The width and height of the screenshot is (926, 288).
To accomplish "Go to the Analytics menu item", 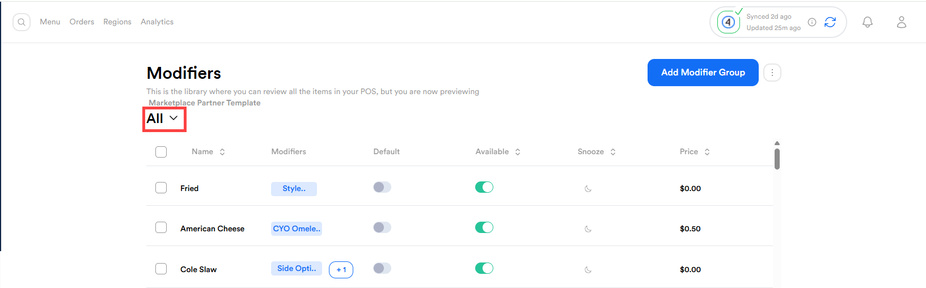I will (157, 22).
